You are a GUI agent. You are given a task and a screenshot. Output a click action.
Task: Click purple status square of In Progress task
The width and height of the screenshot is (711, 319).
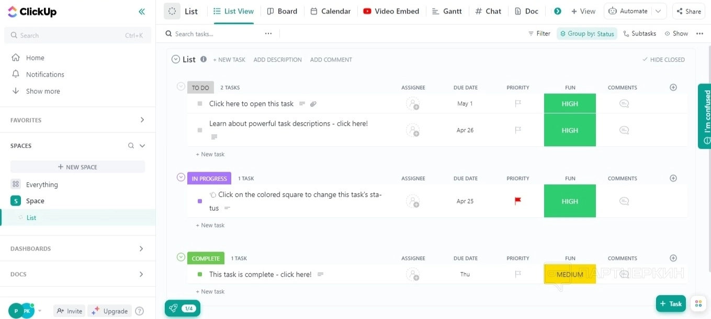200,201
